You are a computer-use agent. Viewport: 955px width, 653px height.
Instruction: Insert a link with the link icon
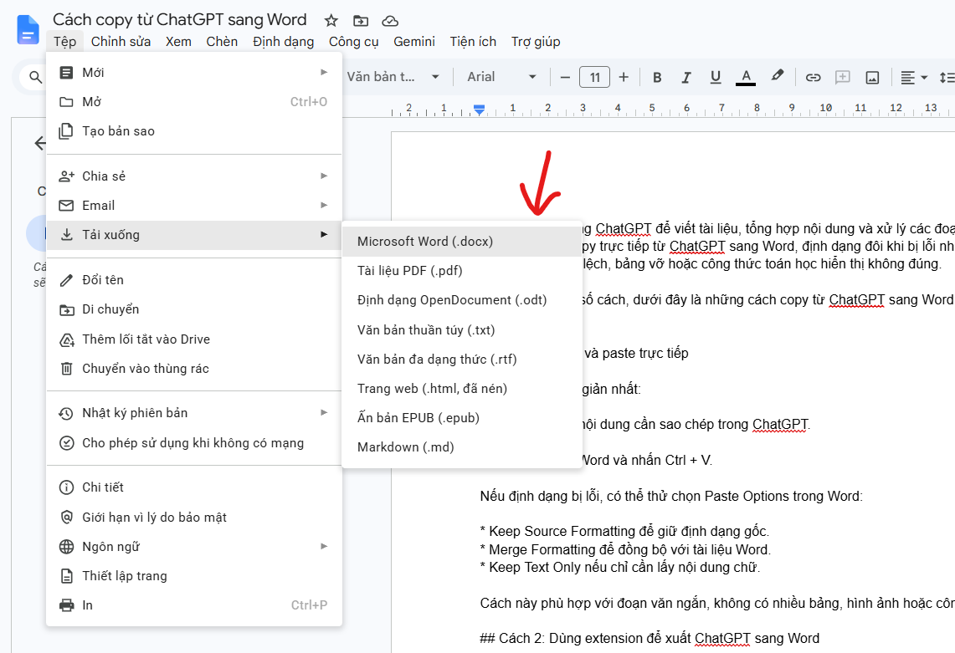(813, 77)
